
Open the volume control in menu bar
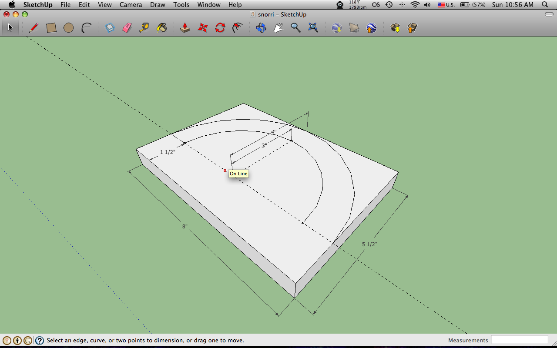pyautogui.click(x=427, y=5)
